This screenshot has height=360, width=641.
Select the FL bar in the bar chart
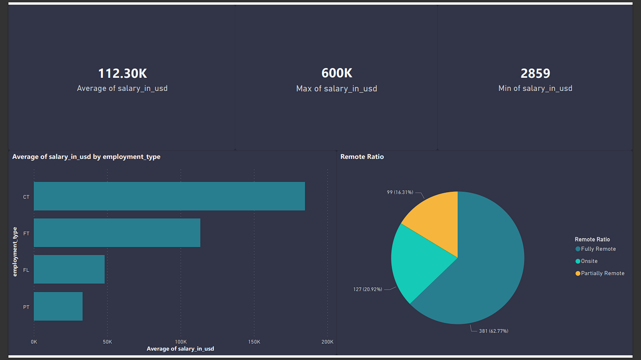(x=69, y=269)
